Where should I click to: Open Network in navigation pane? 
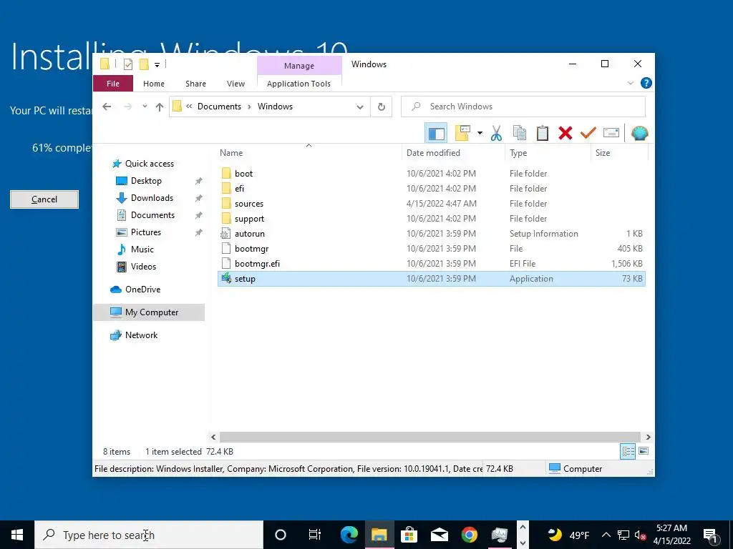[141, 335]
